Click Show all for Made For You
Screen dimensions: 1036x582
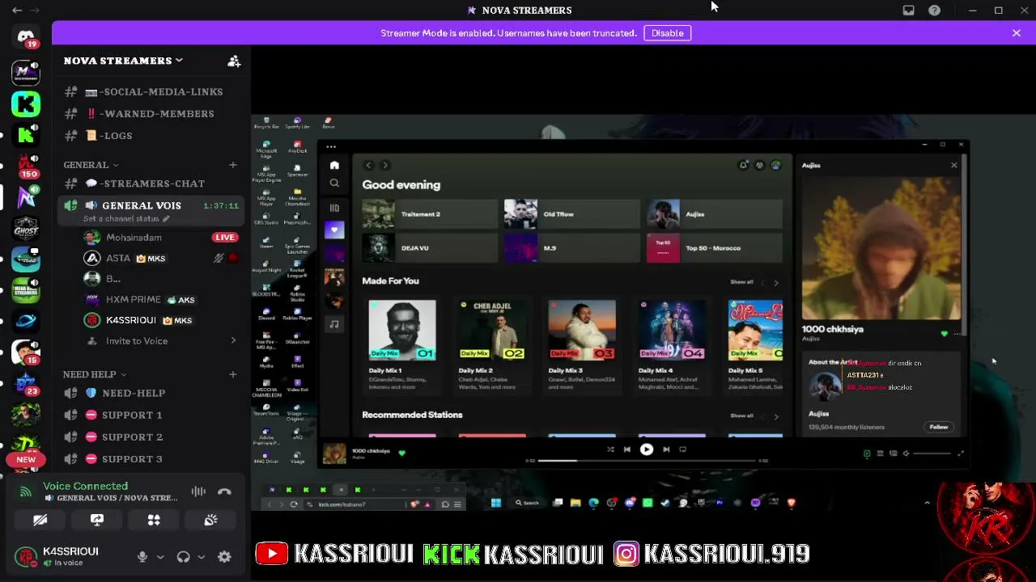pyautogui.click(x=741, y=282)
